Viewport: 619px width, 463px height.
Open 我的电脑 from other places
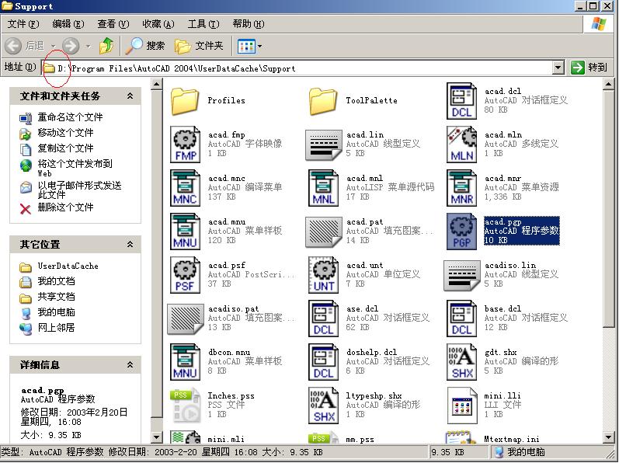click(56, 312)
